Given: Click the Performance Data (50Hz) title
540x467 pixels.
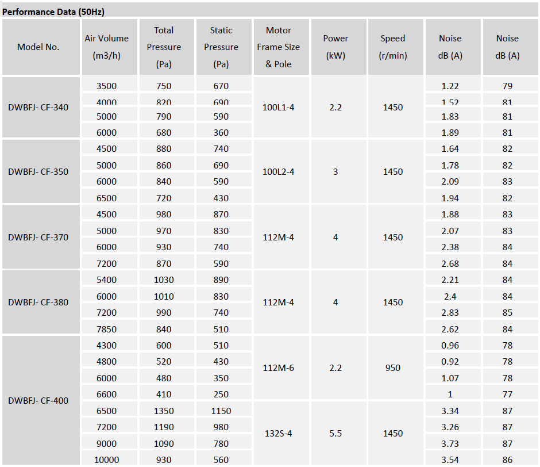Looking at the screenshot, I should (x=53, y=12).
